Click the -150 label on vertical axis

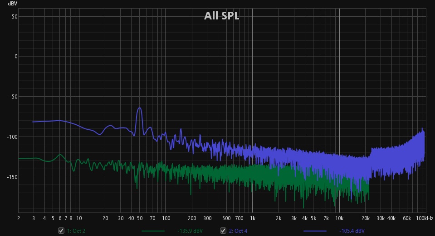[x=12, y=177]
